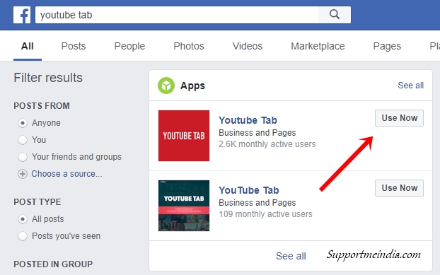The height and width of the screenshot is (275, 440).
Task: Click the Facebook logo icon
Action: [x=22, y=15]
